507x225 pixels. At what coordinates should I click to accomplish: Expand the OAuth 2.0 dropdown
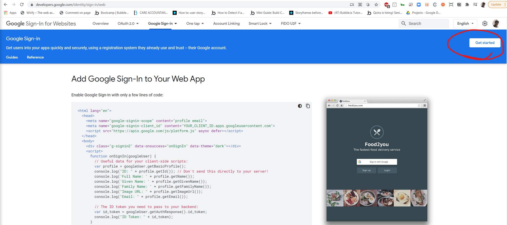(x=128, y=24)
